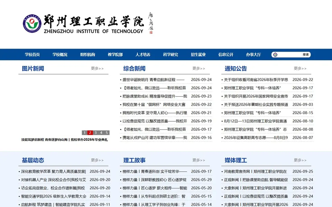Open 正观新闻丨把脉课堂助启航 督导赋能促

coord(256,180)
